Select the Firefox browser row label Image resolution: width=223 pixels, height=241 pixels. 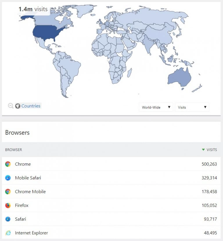pos(22,205)
